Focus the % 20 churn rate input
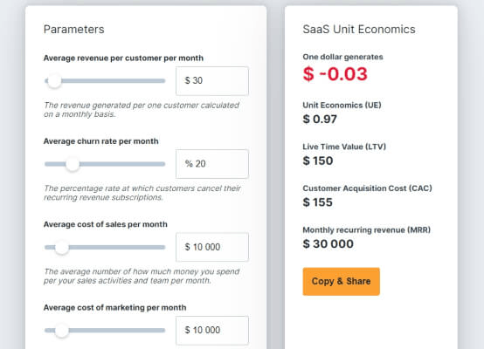Image resolution: width=484 pixels, height=349 pixels. [x=212, y=164]
